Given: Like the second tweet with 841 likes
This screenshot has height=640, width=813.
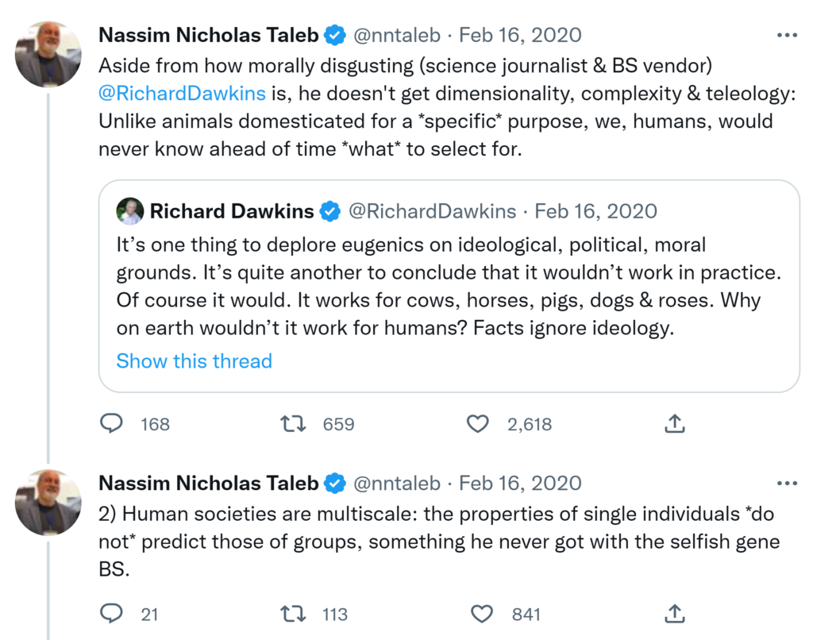Looking at the screenshot, I should 482,614.
